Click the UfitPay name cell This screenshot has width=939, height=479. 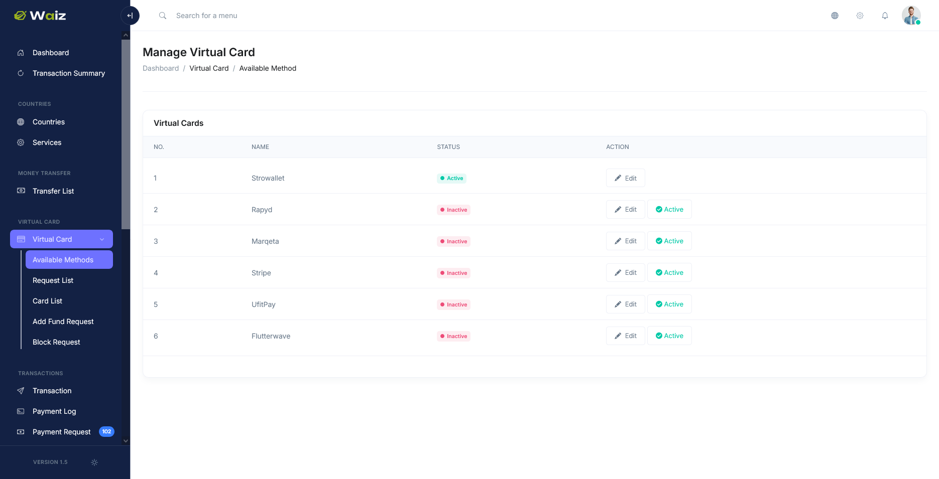coord(264,304)
